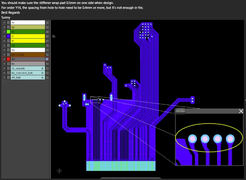Click the slash icon at right of 'bl'

[47, 41]
